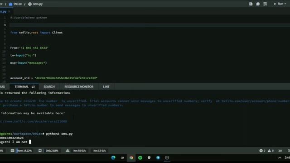The image size is (290, 163).
Task: Click the to=input("to:") code line
Action: point(23,55)
